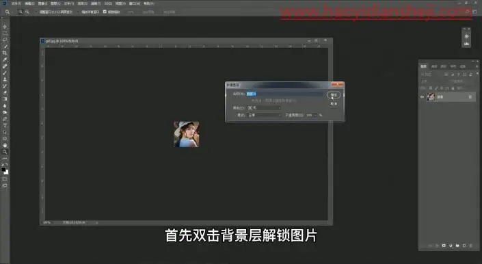Uncheck scrubby zoom checkbox
Viewport: 482px width, 264px height.
(105, 12)
